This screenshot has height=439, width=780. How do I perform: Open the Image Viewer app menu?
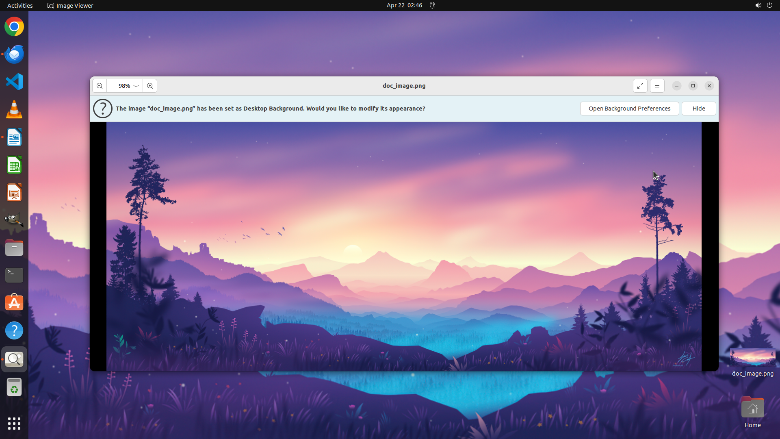point(70,5)
